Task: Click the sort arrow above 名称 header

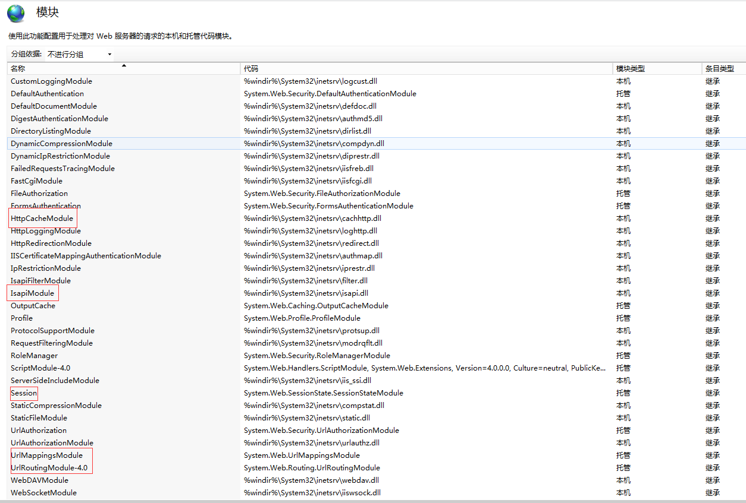Action: point(124,65)
